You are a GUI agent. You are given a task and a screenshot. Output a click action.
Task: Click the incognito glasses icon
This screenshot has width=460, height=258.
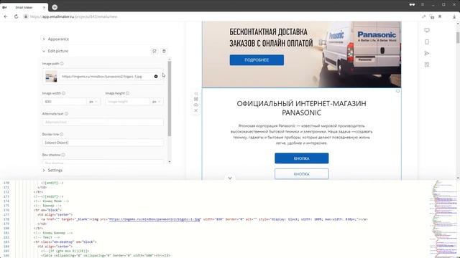tap(412, 5)
